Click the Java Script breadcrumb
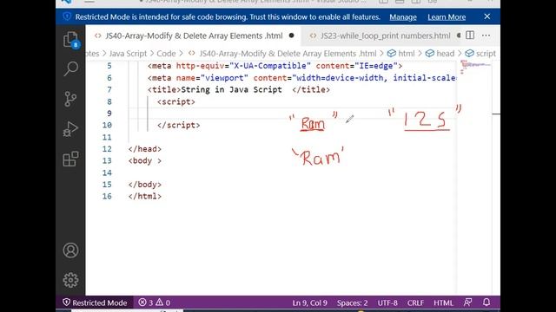This screenshot has height=312, width=556. (128, 54)
